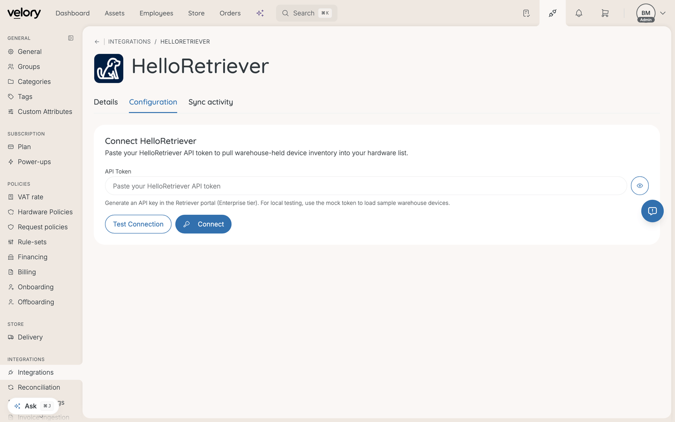Viewport: 675px width, 422px height.
Task: Open Orders in top navigation
Action: click(x=230, y=13)
